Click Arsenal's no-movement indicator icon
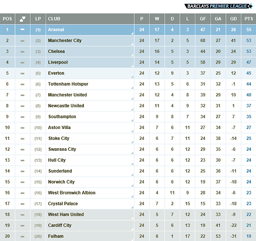Screen dimensions: 256x241 (22, 30)
